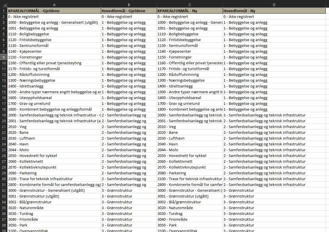Select column A by its header
The height and width of the screenshot is (232, 329).
54,5
